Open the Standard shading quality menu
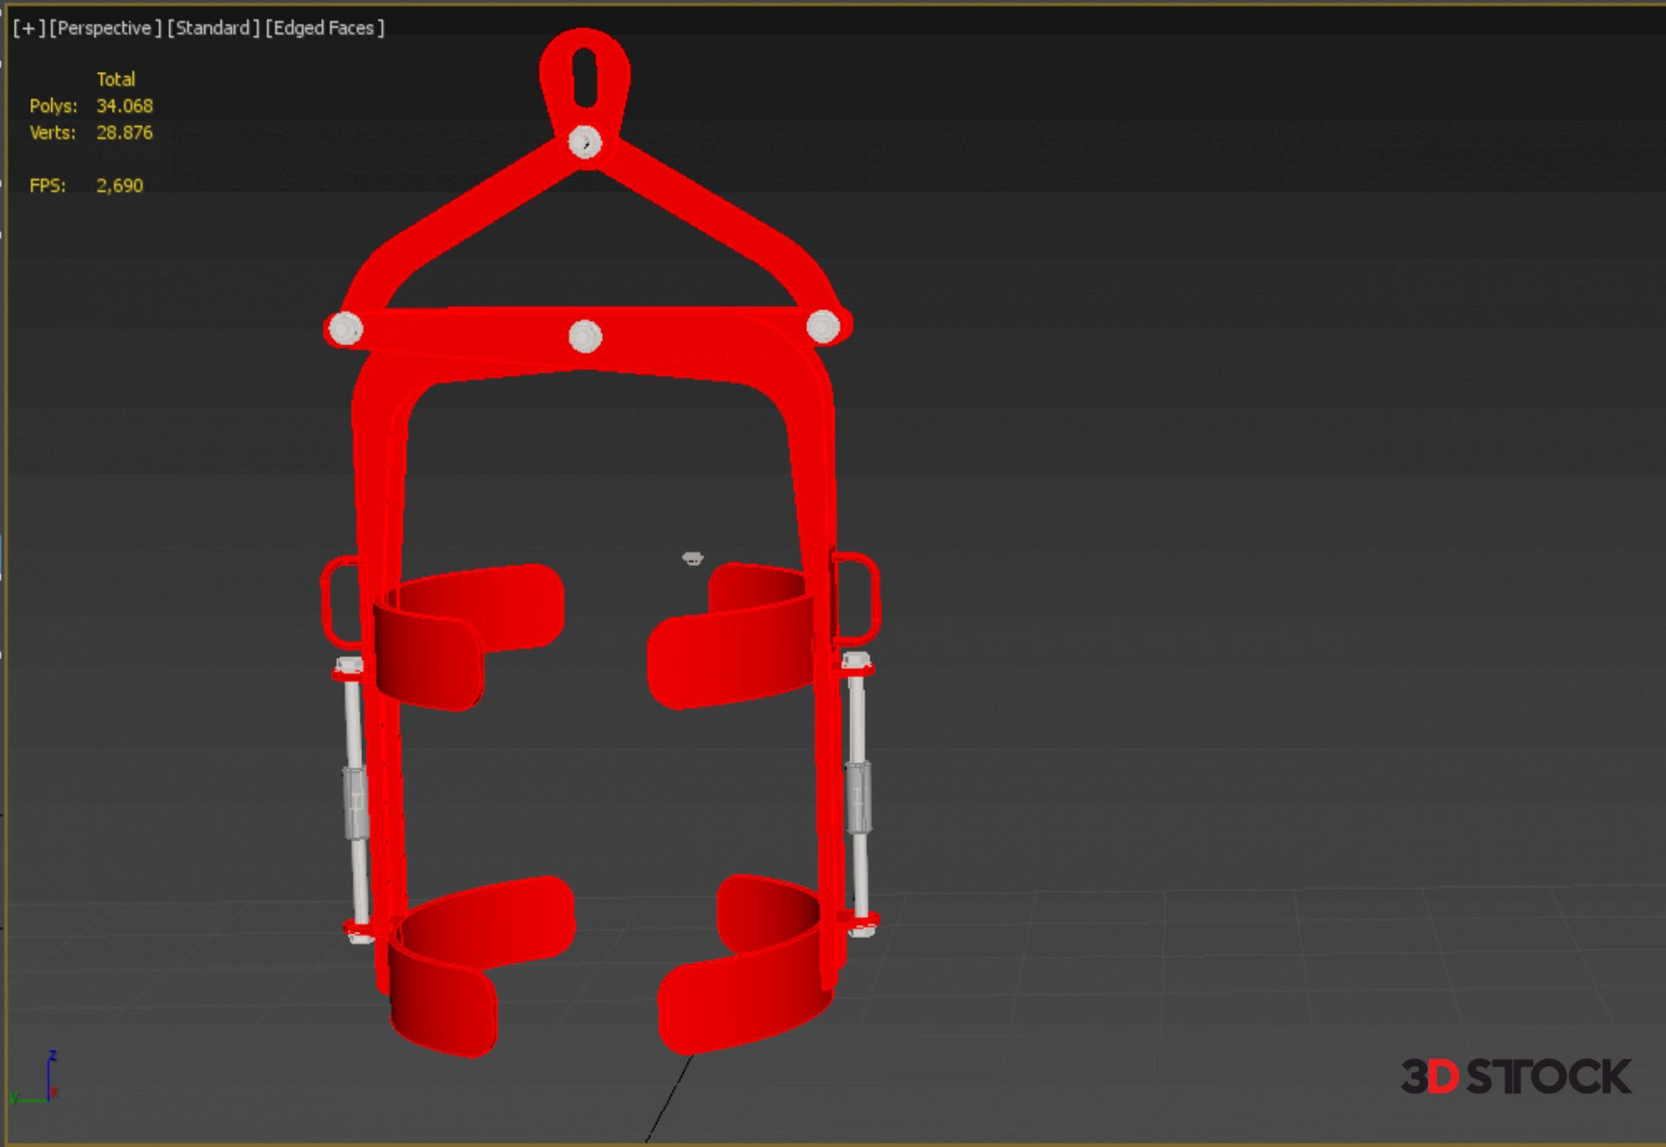This screenshot has width=1666, height=1147. coord(213,28)
